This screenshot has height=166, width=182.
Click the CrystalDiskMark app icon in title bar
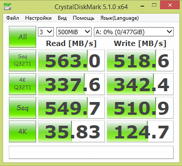pos(7,7)
